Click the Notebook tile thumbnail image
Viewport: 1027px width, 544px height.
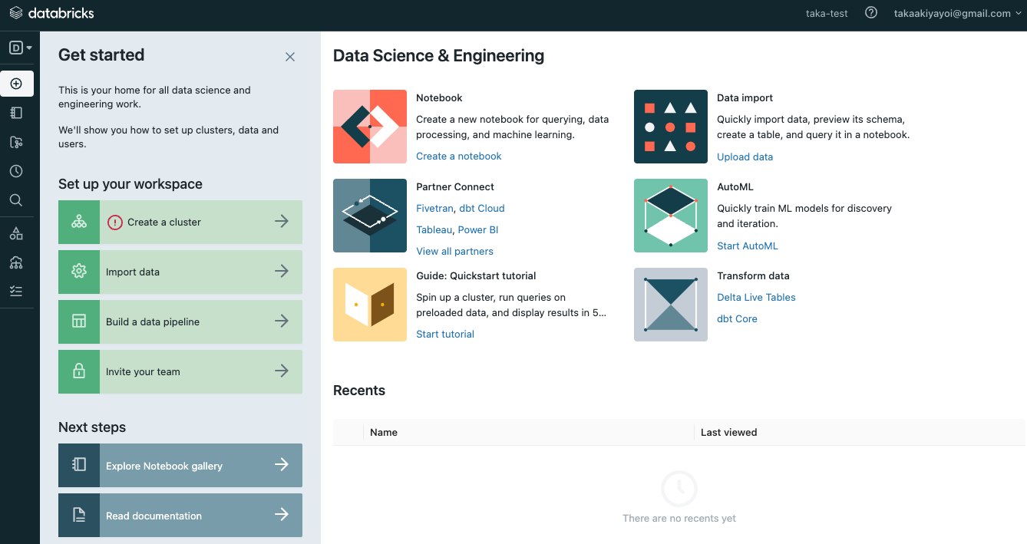pyautogui.click(x=370, y=127)
